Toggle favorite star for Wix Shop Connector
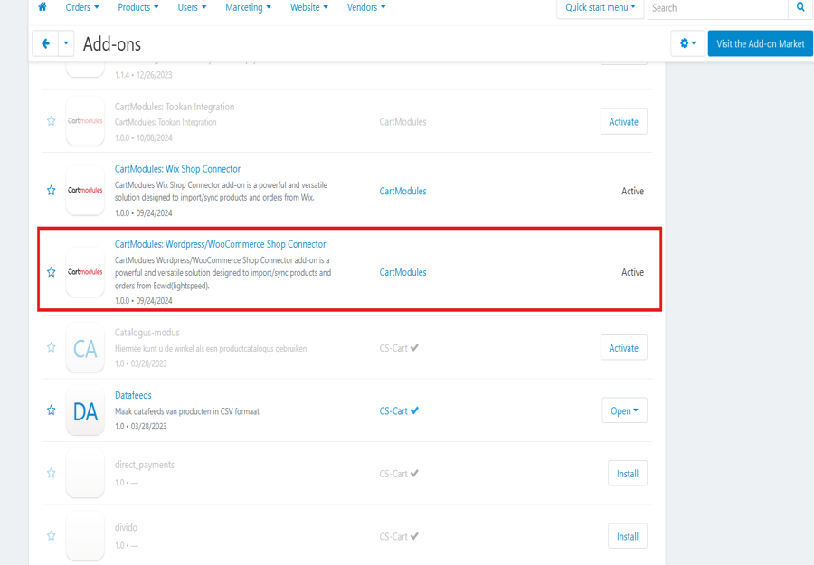This screenshot has height=565, width=814. [x=52, y=191]
